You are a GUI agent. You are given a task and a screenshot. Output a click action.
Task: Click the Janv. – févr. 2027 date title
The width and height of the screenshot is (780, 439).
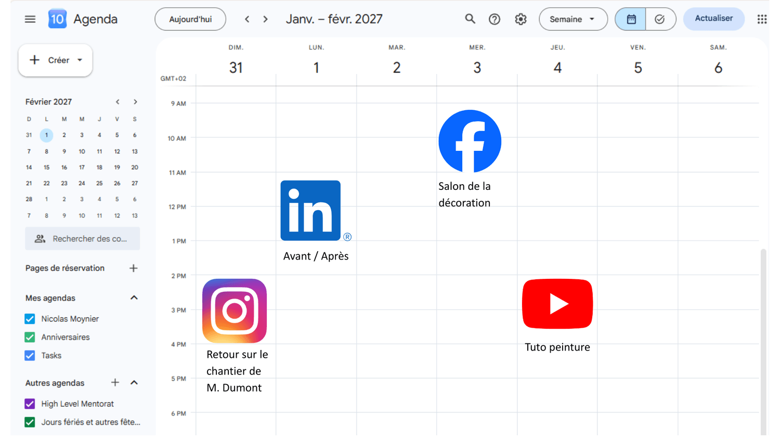point(334,19)
